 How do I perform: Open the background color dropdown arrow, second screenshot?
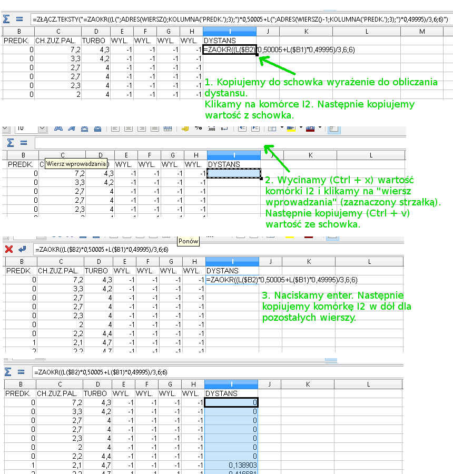coord(301,127)
